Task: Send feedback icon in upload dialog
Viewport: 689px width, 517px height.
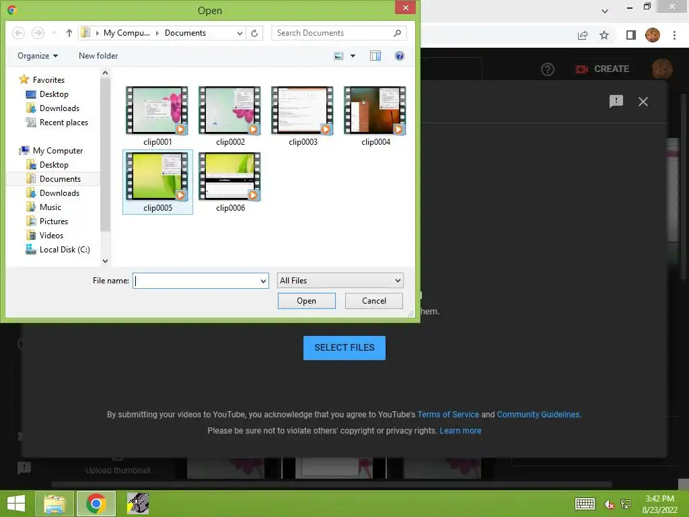Action: [616, 102]
